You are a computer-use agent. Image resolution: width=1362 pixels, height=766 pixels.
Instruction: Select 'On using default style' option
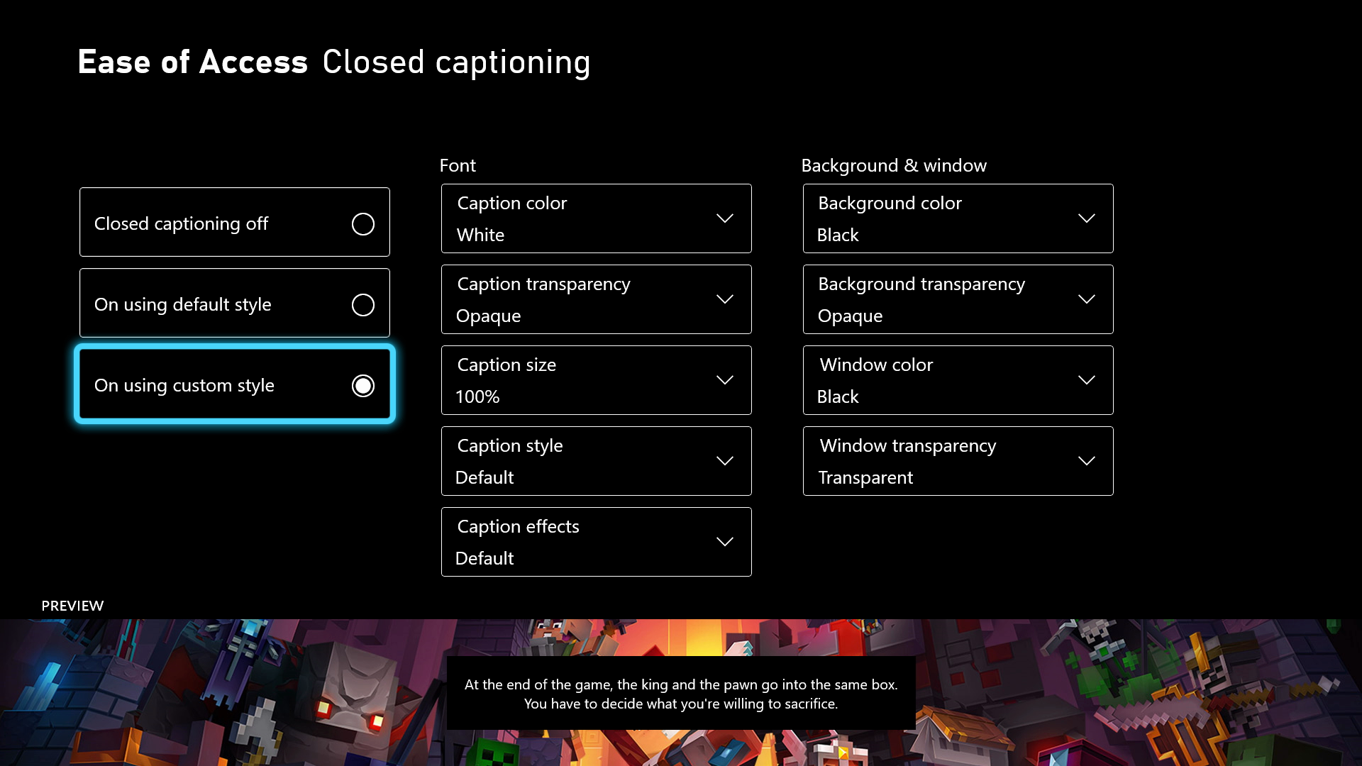tap(235, 303)
